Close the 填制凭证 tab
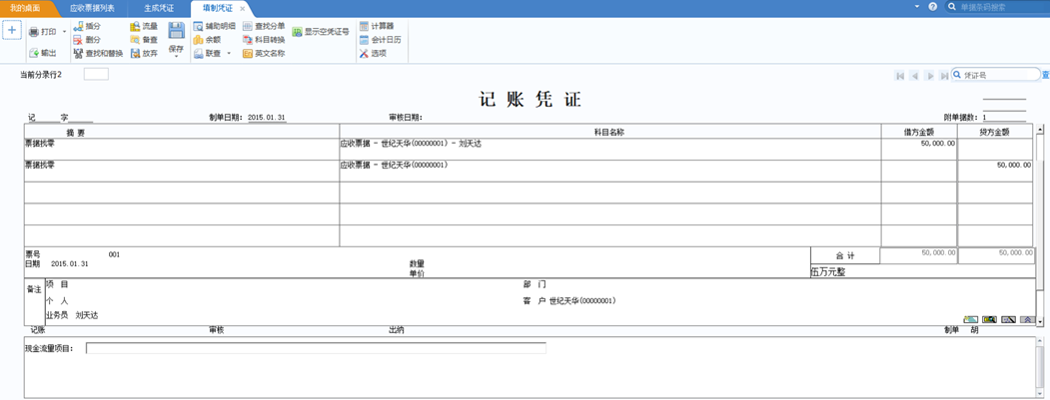Viewport: 1050px width, 400px height. coord(243,8)
